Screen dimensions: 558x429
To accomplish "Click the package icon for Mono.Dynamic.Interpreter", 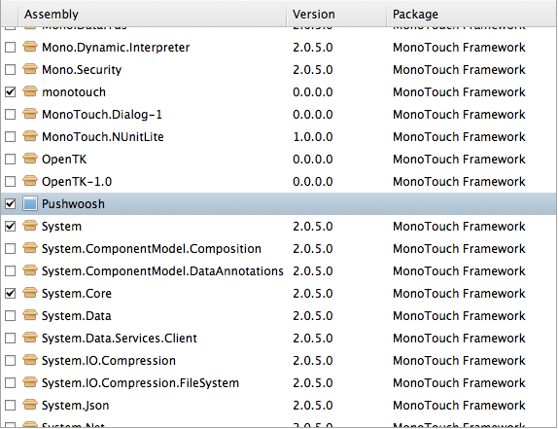I will coord(30,47).
